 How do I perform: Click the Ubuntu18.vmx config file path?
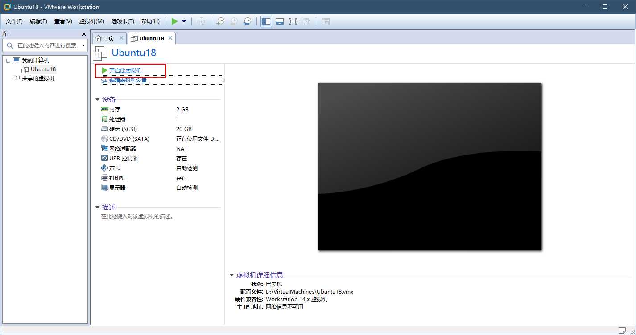click(x=310, y=292)
